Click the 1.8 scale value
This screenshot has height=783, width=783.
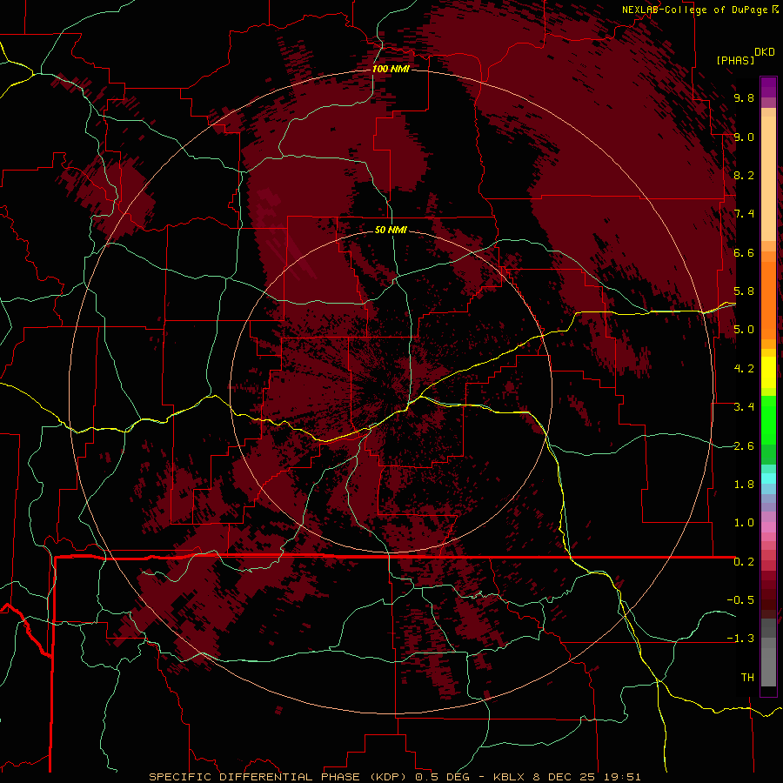(744, 485)
